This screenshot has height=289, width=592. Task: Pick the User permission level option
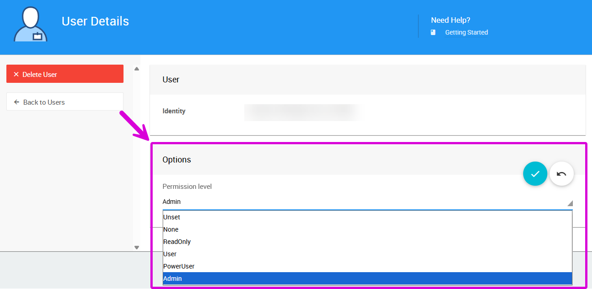point(170,254)
